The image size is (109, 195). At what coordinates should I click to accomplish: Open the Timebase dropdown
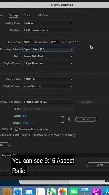[x=48, y=30]
